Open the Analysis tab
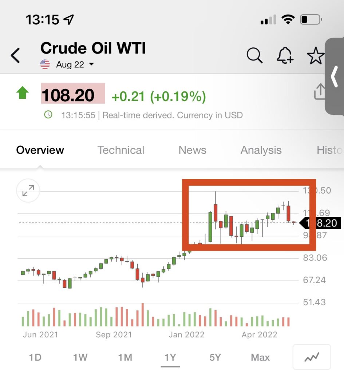The height and width of the screenshot is (373, 344). (x=261, y=150)
